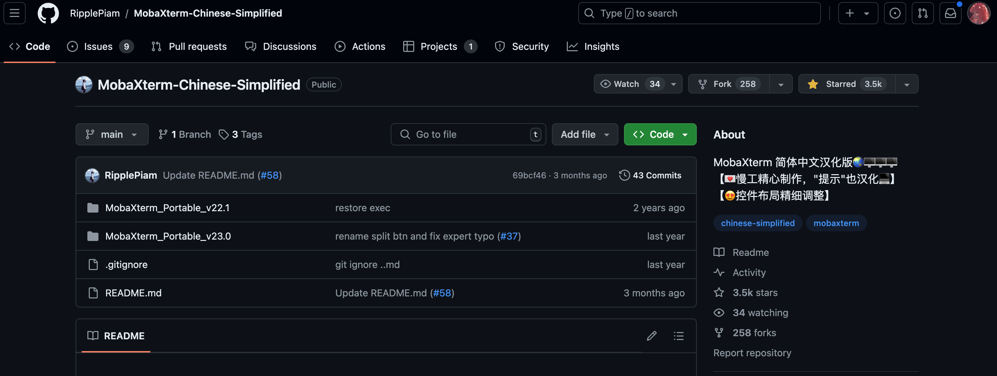Open the MobaXterm_Portable_v23.0 folder
Screen dimensions: 997x376
click(168, 236)
